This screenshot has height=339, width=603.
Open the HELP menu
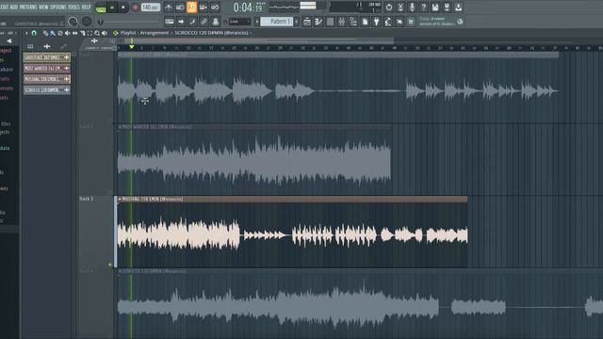click(86, 7)
